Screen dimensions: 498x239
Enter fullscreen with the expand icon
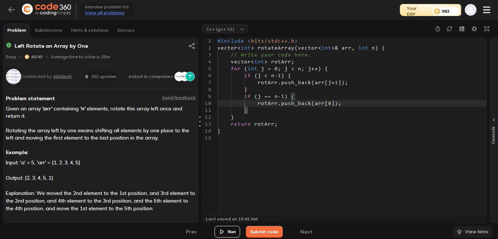pos(487,29)
